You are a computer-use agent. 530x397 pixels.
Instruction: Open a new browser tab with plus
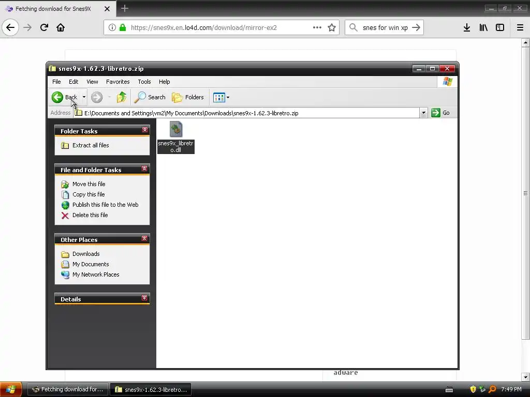124,8
